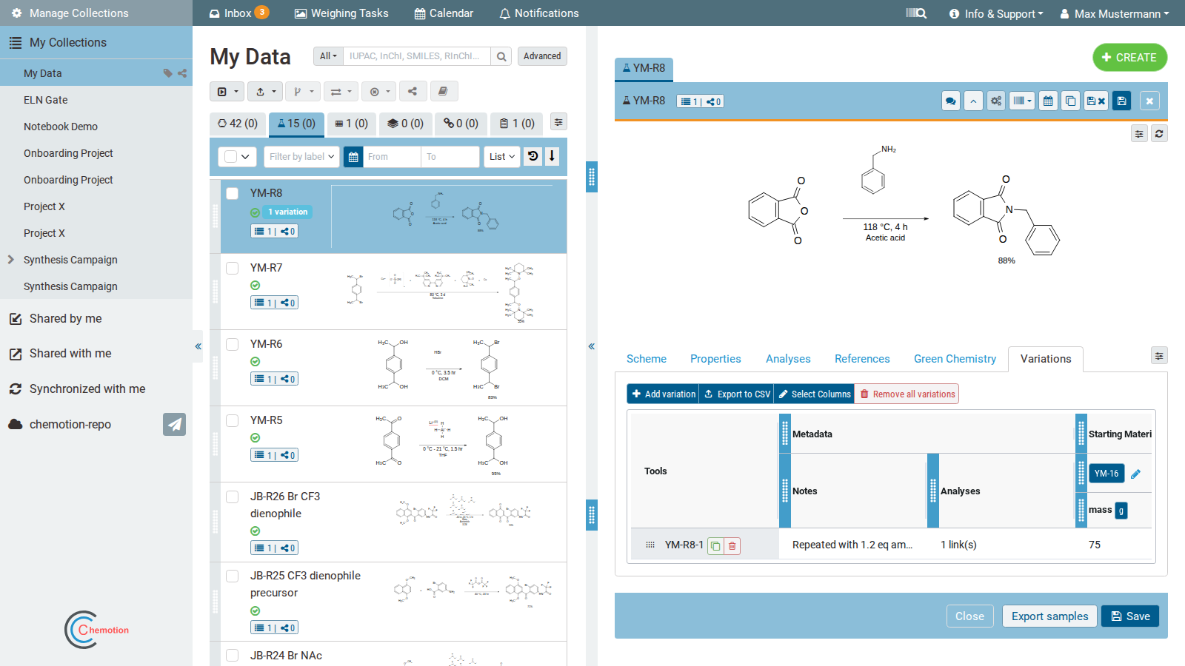Click the copy reaction icon in YM-R8 toolbar
Screen dimensions: 1185x666
[1071, 101]
